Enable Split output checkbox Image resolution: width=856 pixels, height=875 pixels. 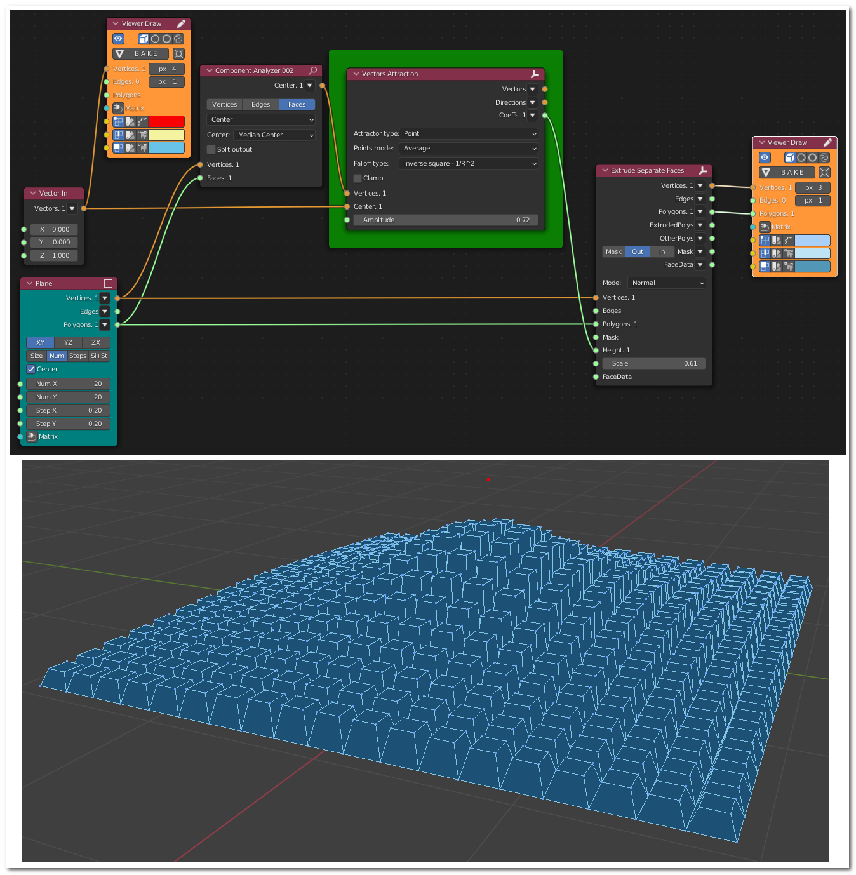coord(211,149)
